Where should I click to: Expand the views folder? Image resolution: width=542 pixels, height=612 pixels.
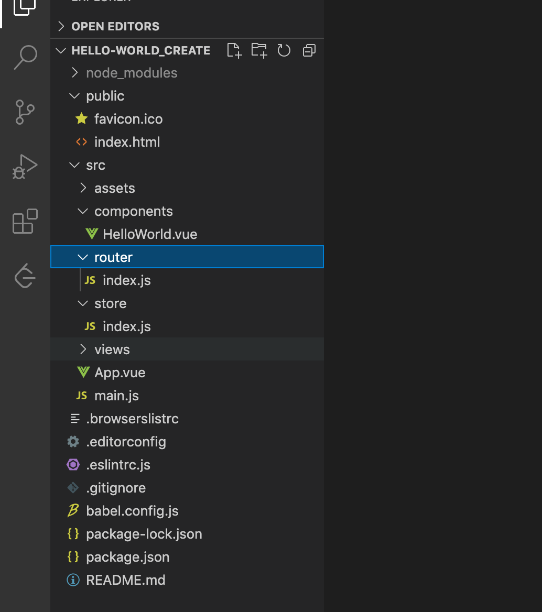tap(112, 349)
